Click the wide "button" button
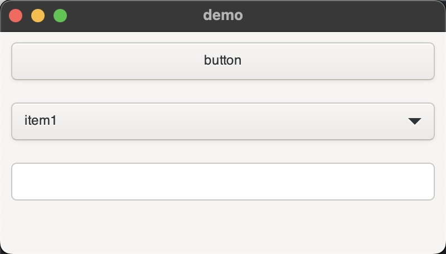 (222, 61)
